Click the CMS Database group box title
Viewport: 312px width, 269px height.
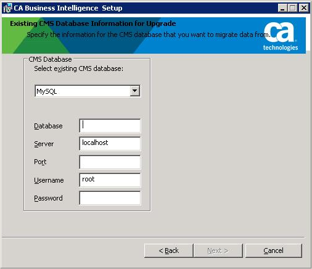(x=50, y=59)
